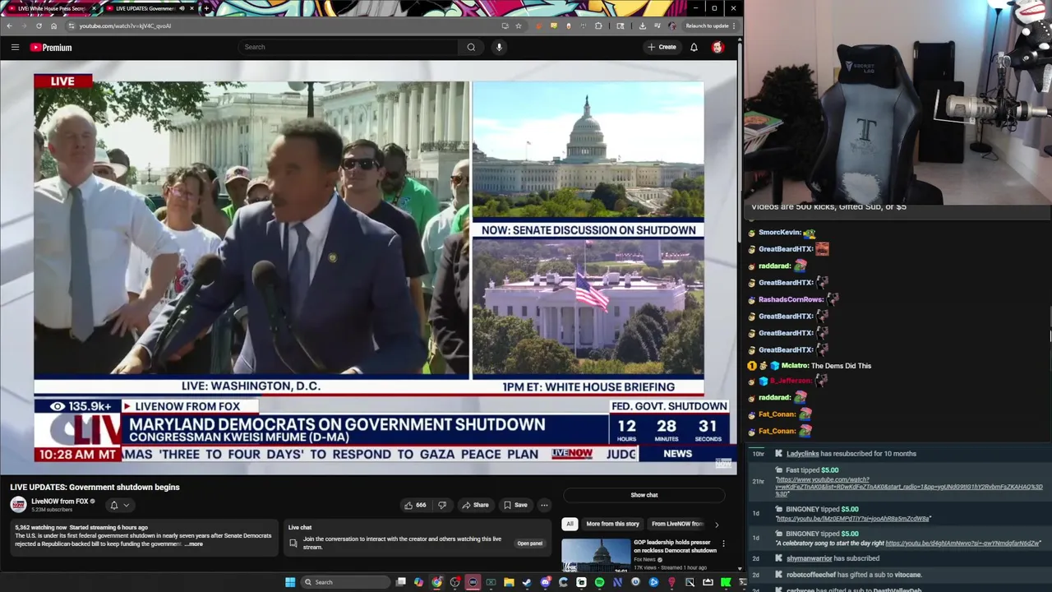This screenshot has height=592, width=1052.
Task: Click the address bar URL
Action: (125, 25)
